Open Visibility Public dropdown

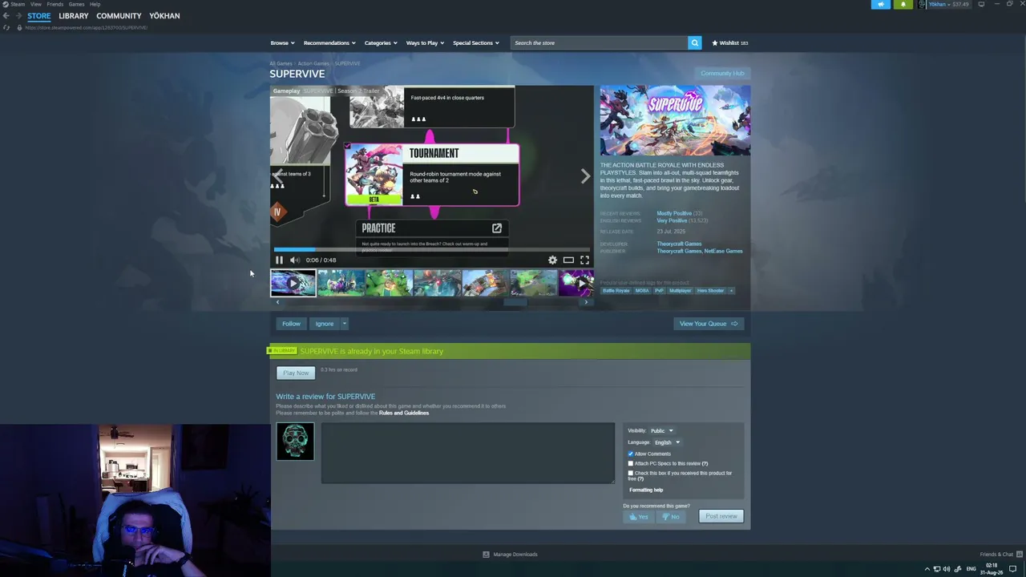click(x=661, y=431)
